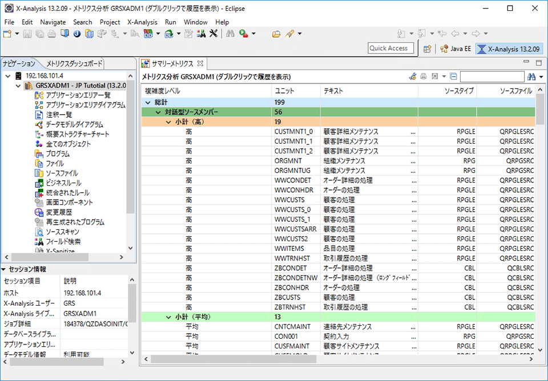Open the Help menu

[x=222, y=22]
